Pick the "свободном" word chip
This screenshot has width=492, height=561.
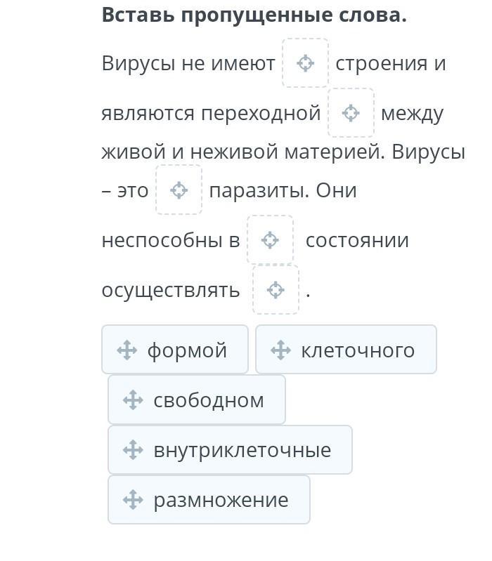[x=208, y=400]
